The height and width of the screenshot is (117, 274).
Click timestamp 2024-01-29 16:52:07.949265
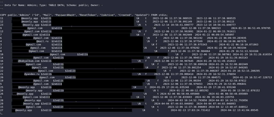tap(228, 67)
